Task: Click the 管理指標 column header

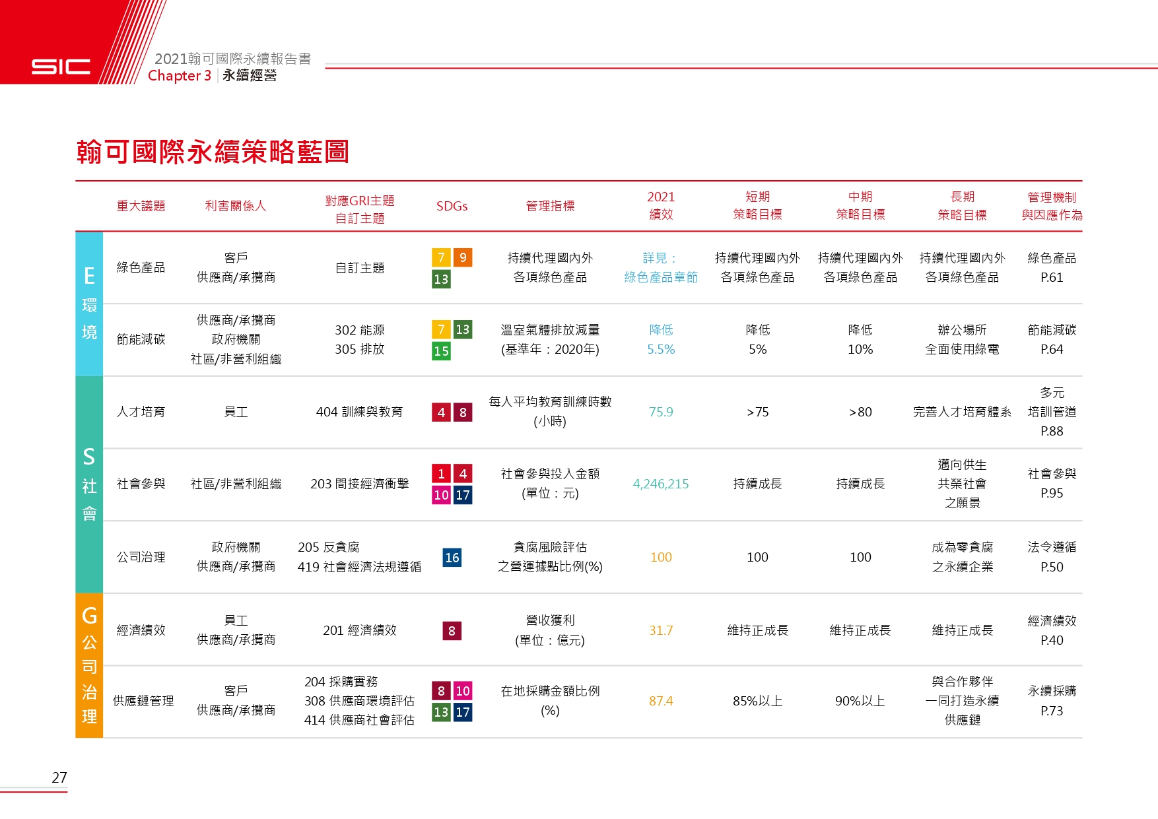Action: pyautogui.click(x=550, y=206)
